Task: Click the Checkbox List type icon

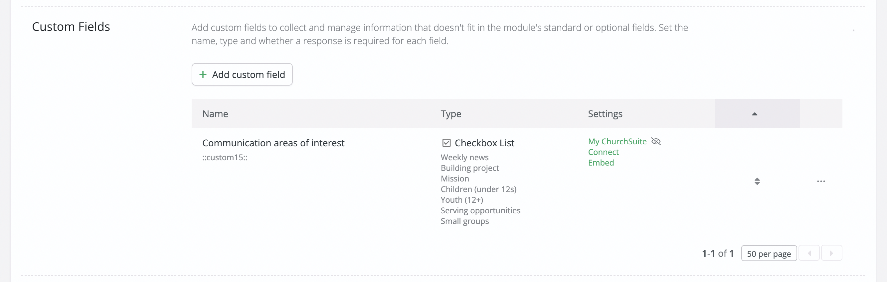Action: coord(446,143)
